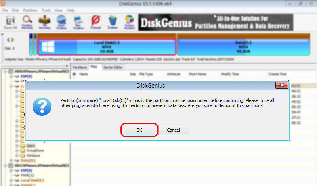Select Local Disk(E:) in the tree
Image resolution: width=317 pixels, height=186 pixels.
pos(32,180)
